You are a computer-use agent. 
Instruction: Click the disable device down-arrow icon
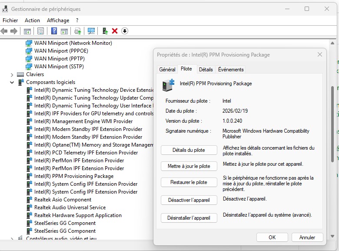click(x=125, y=31)
